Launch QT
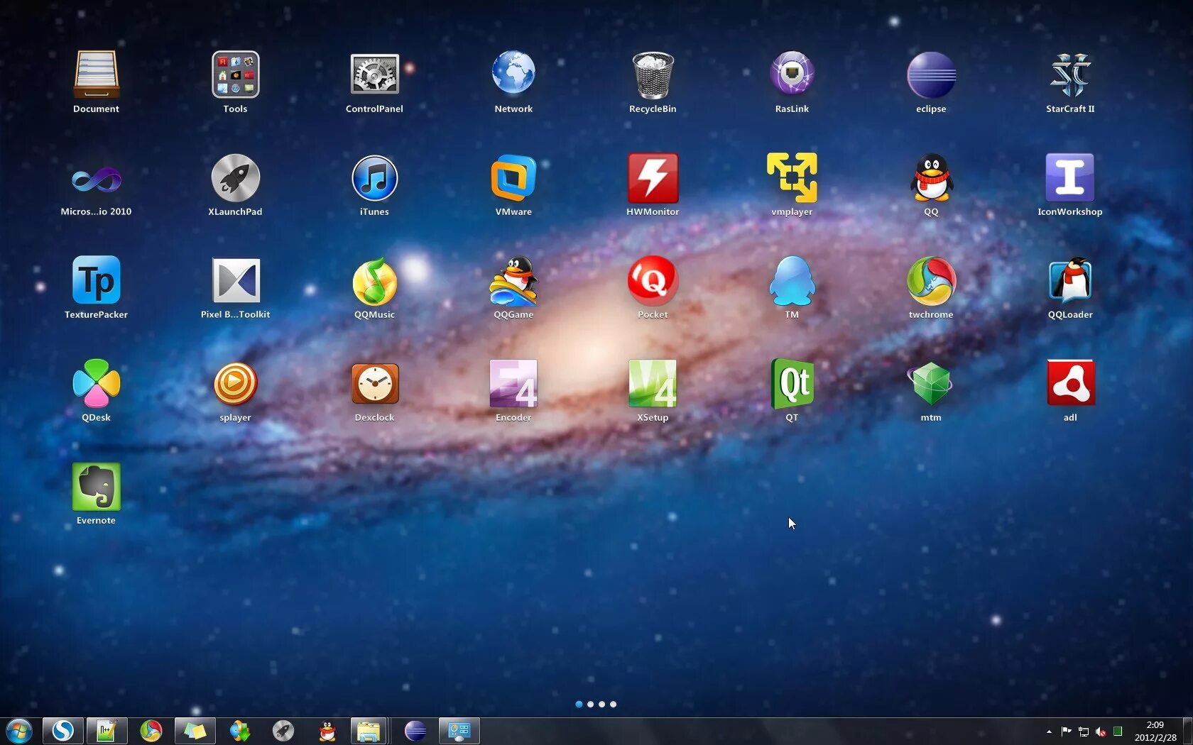Screen dimensions: 1193x745 [x=792, y=383]
